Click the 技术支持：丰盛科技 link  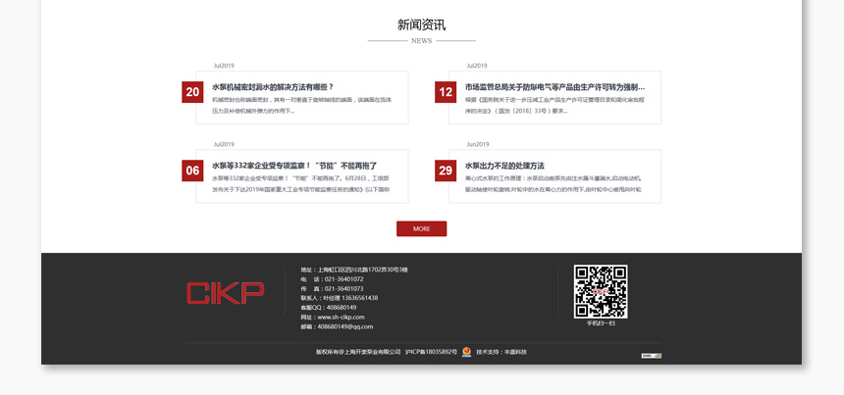(x=501, y=352)
